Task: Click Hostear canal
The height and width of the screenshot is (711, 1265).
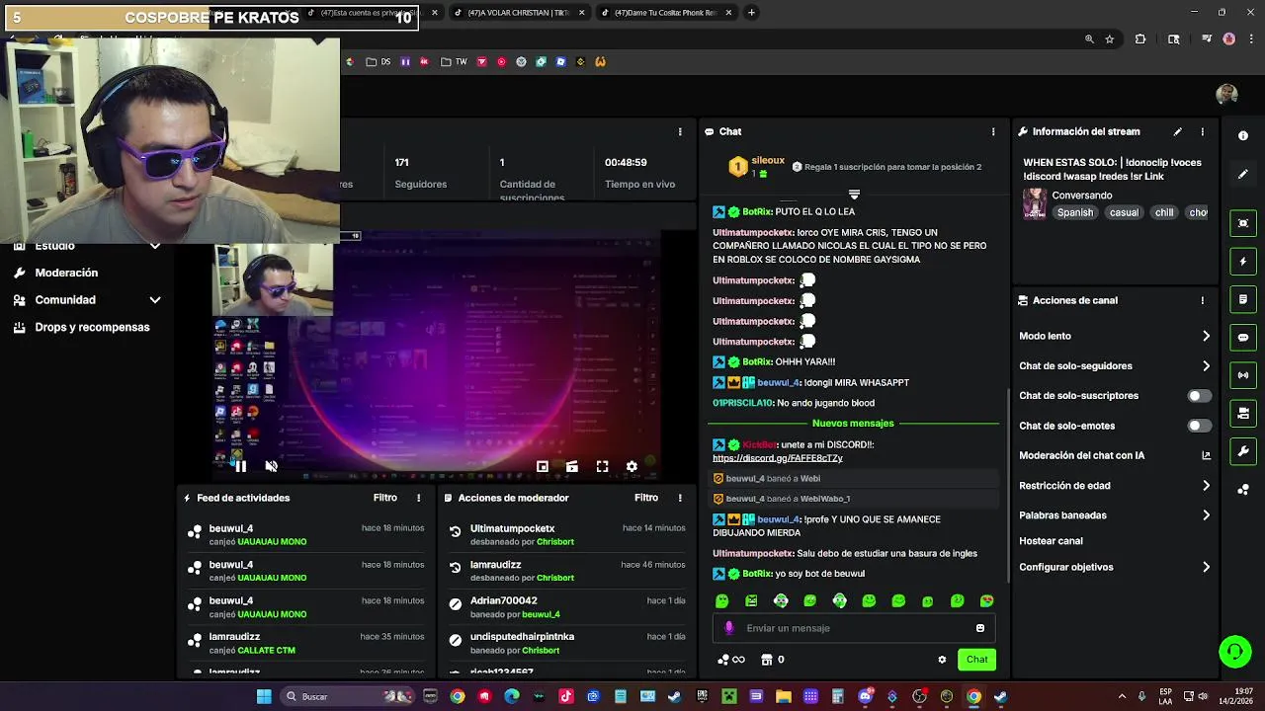Action: pos(1051,541)
